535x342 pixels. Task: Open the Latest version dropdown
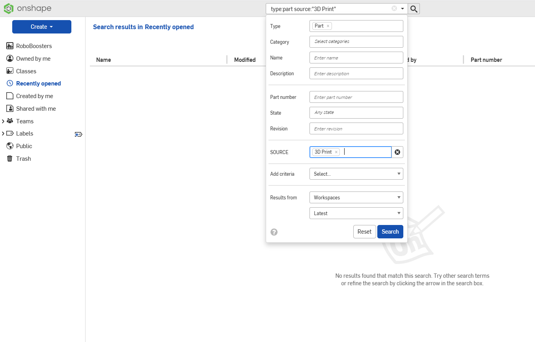[356, 213]
